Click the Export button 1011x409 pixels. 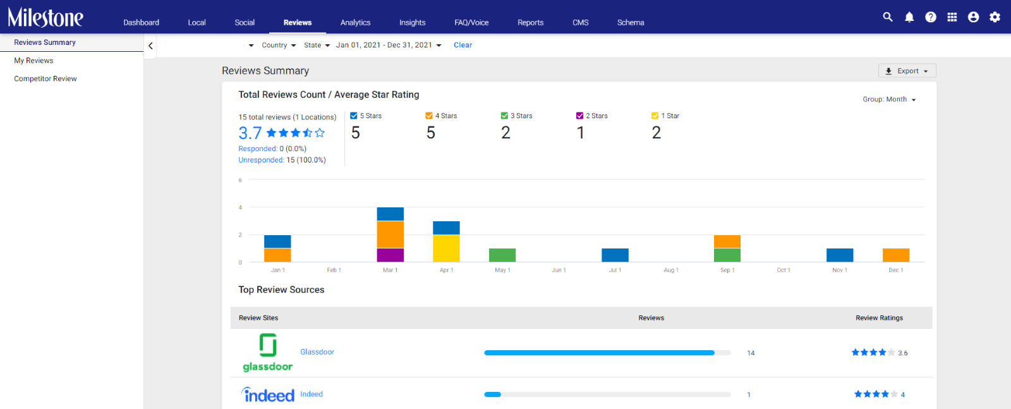coord(907,71)
